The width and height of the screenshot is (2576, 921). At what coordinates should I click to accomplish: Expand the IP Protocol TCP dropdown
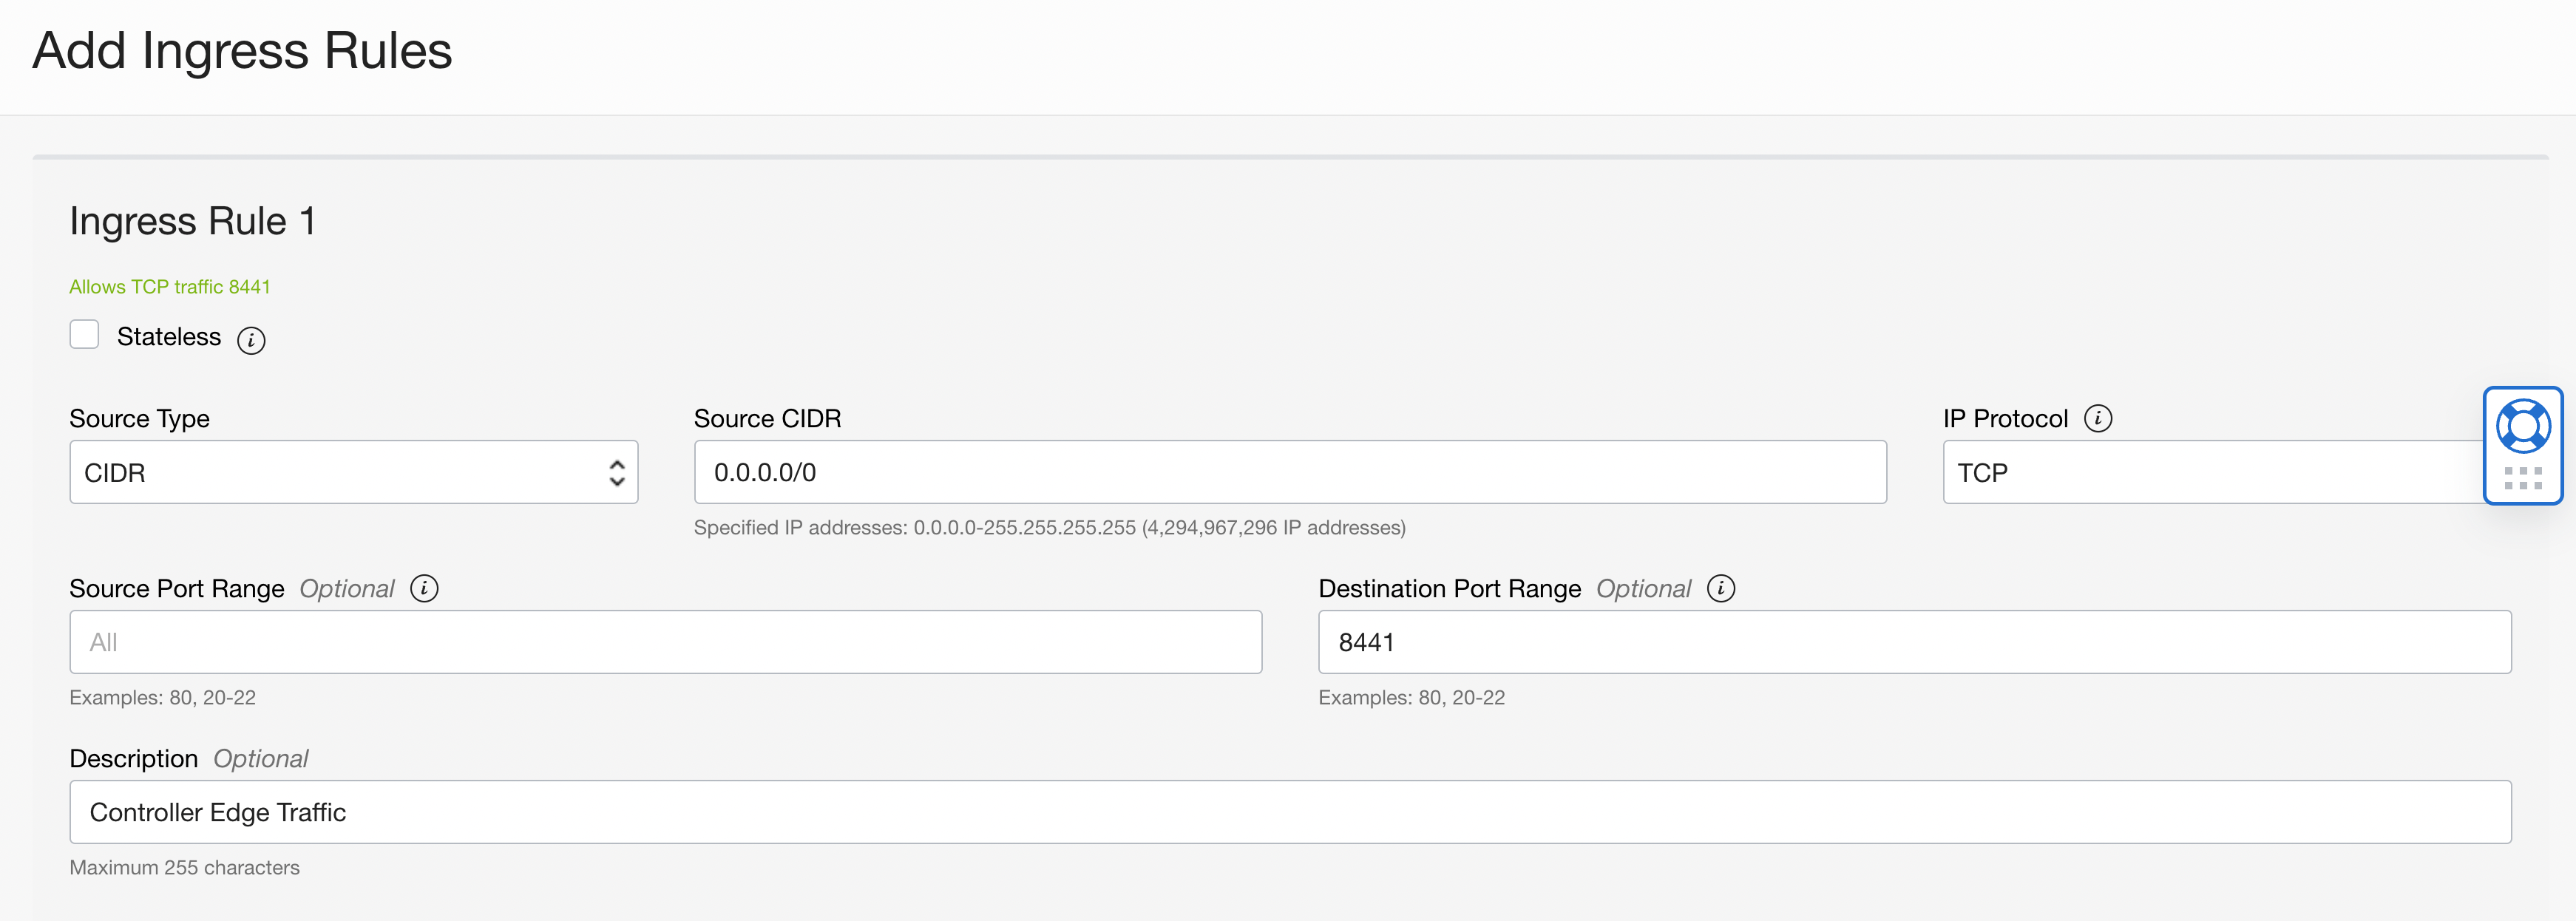tap(2210, 472)
